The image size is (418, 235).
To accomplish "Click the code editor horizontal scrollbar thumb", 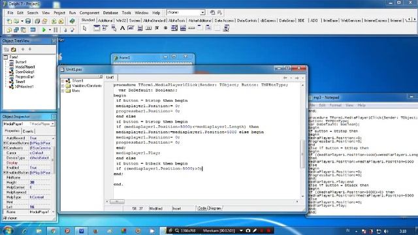I will pos(117,202).
